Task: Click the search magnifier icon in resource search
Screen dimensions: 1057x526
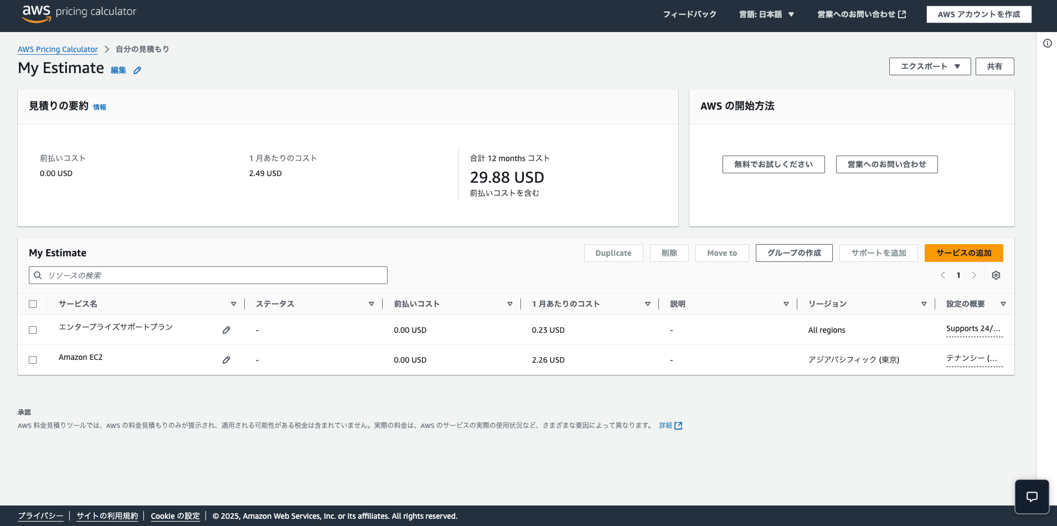Action: (38, 275)
